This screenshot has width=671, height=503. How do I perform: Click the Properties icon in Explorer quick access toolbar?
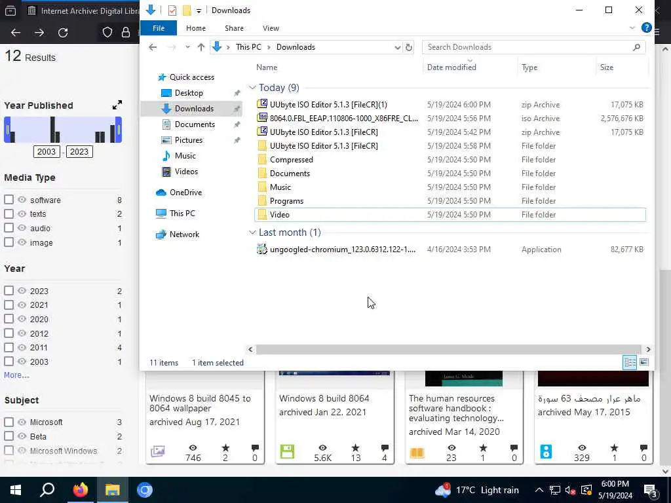click(172, 10)
